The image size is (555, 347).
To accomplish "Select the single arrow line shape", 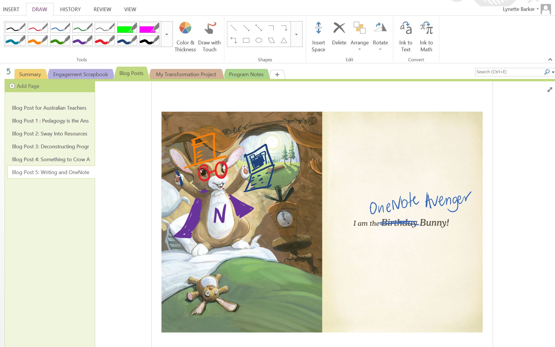I will tap(246, 28).
